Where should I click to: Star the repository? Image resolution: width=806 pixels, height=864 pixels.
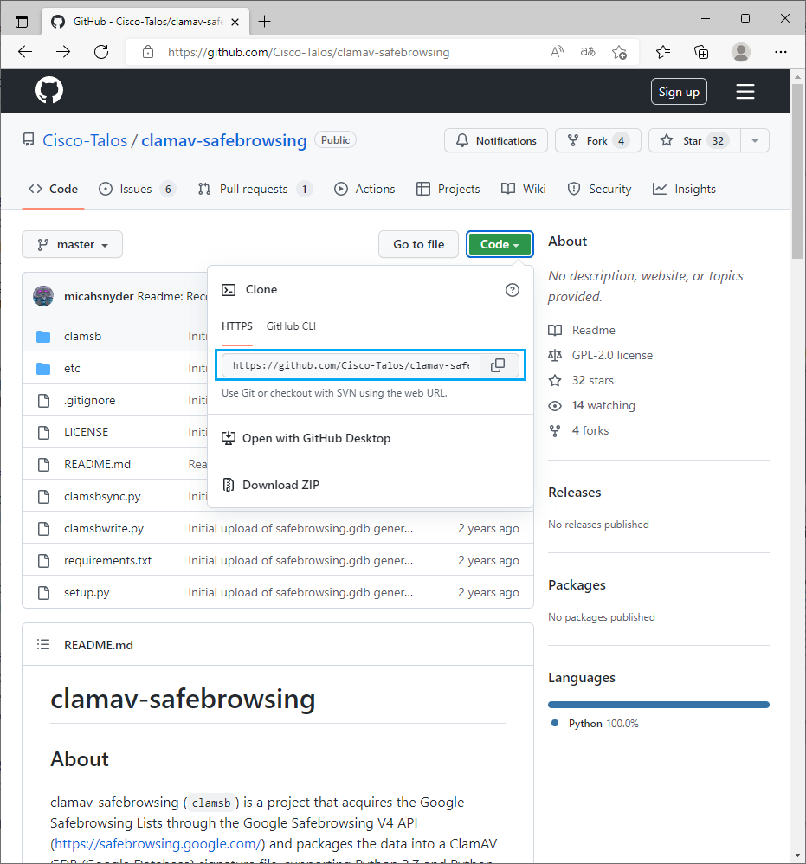point(694,140)
